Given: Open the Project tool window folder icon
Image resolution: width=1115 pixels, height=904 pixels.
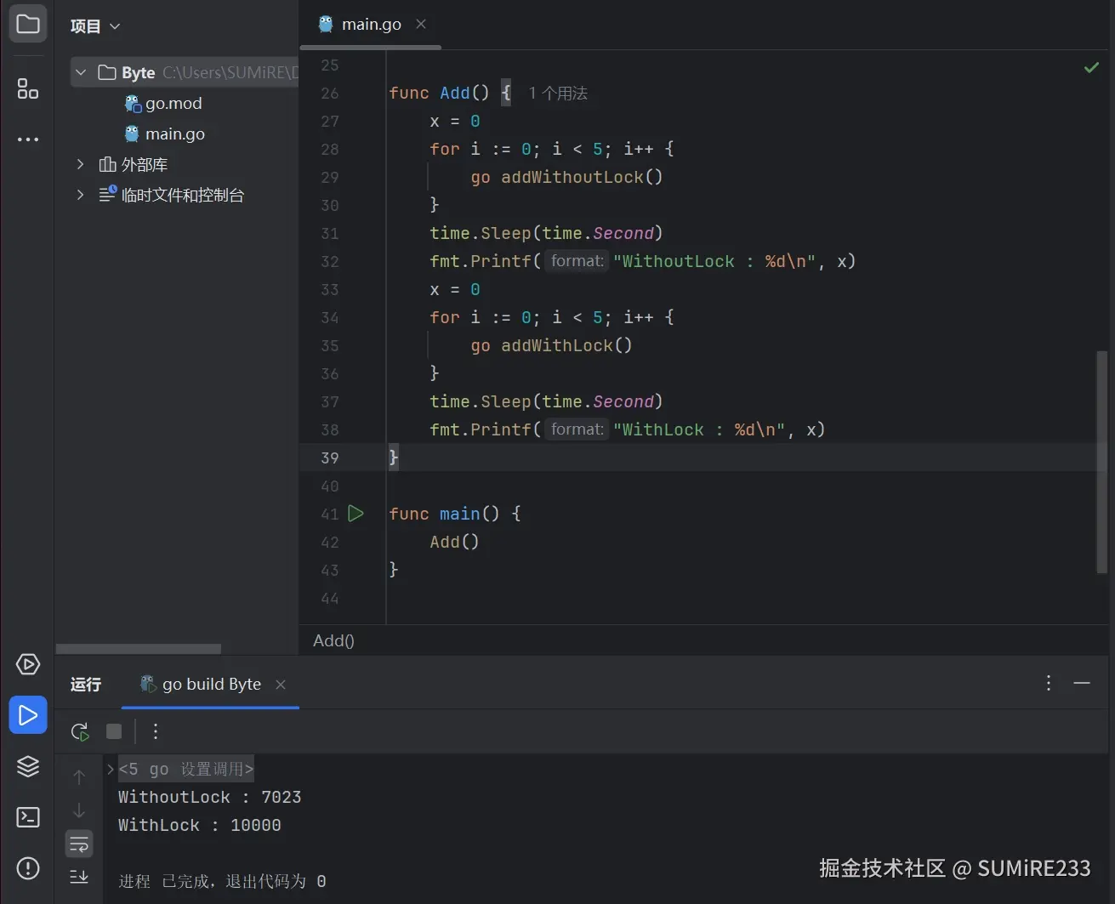Looking at the screenshot, I should tap(28, 24).
